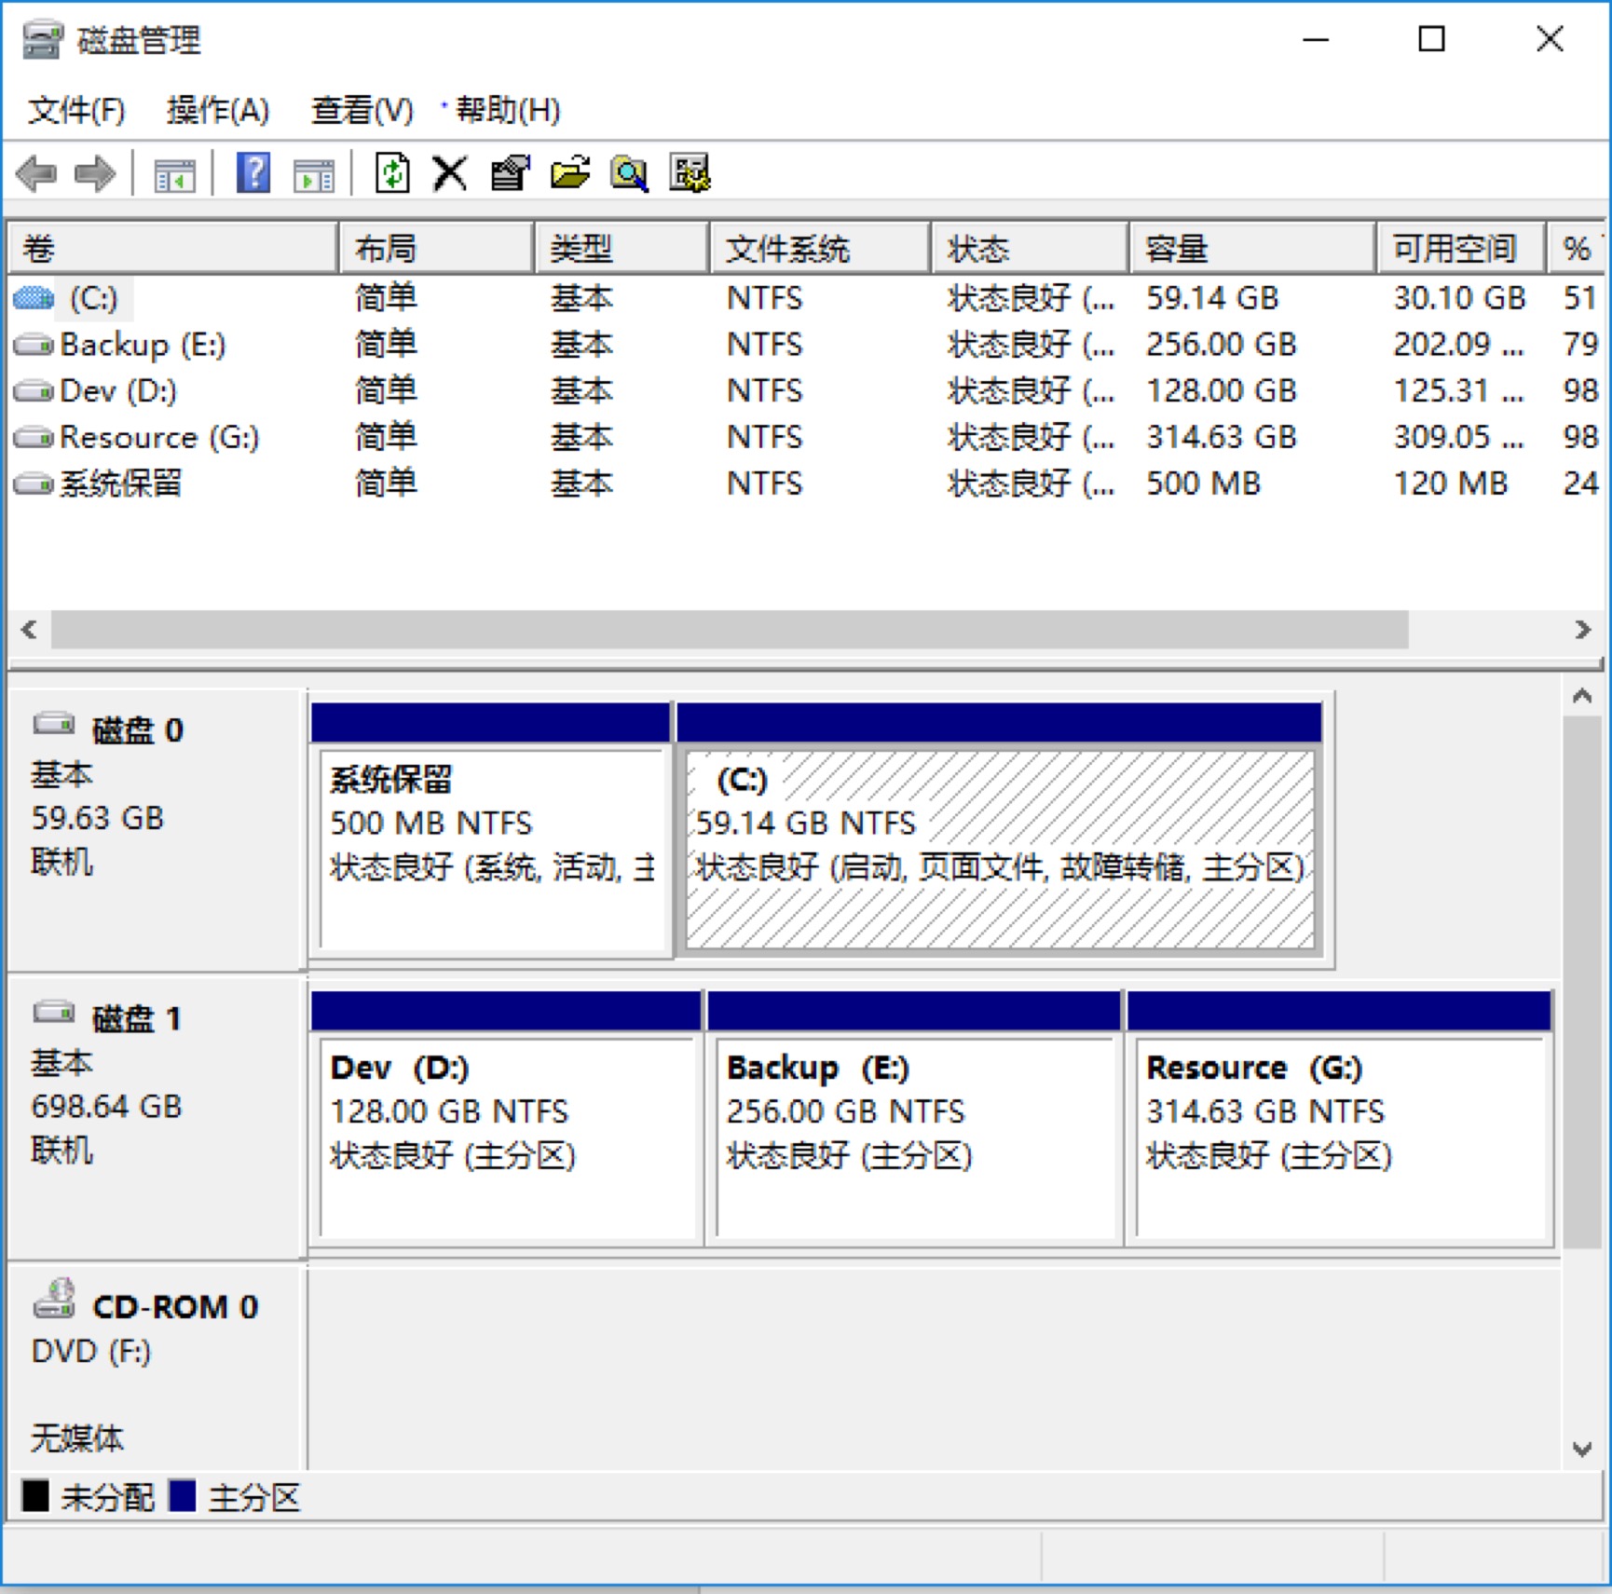Click the 59.63 GB disk size label
The width and height of the screenshot is (1612, 1594).
point(98,818)
